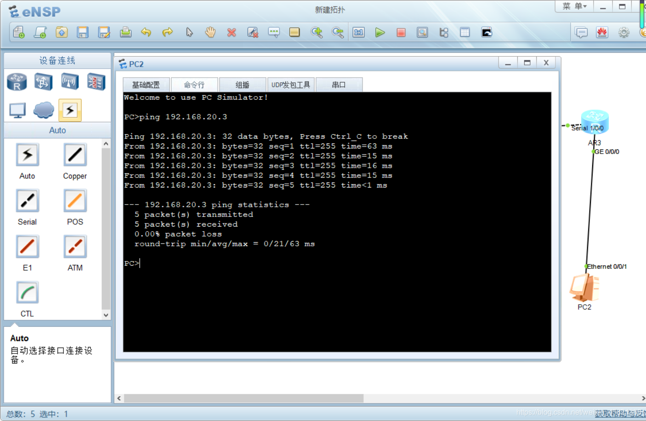Image resolution: width=646 pixels, height=421 pixels.
Task: Select the PC2 device on the canvas
Action: coord(584,287)
